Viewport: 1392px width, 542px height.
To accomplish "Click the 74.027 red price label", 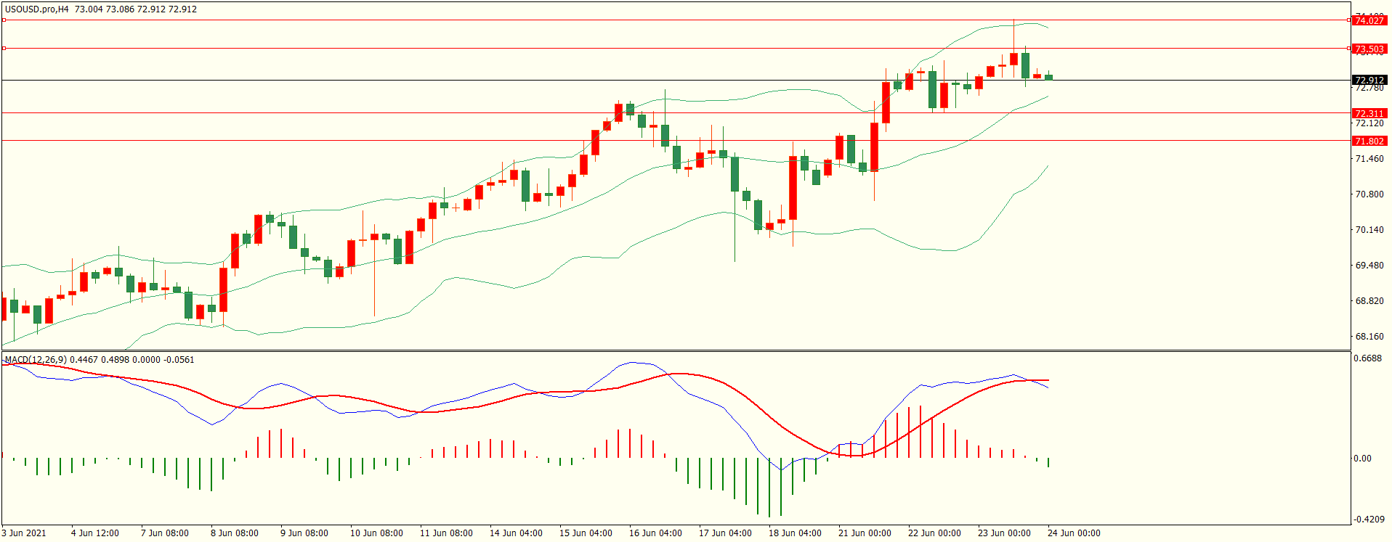I will coord(1369,20).
